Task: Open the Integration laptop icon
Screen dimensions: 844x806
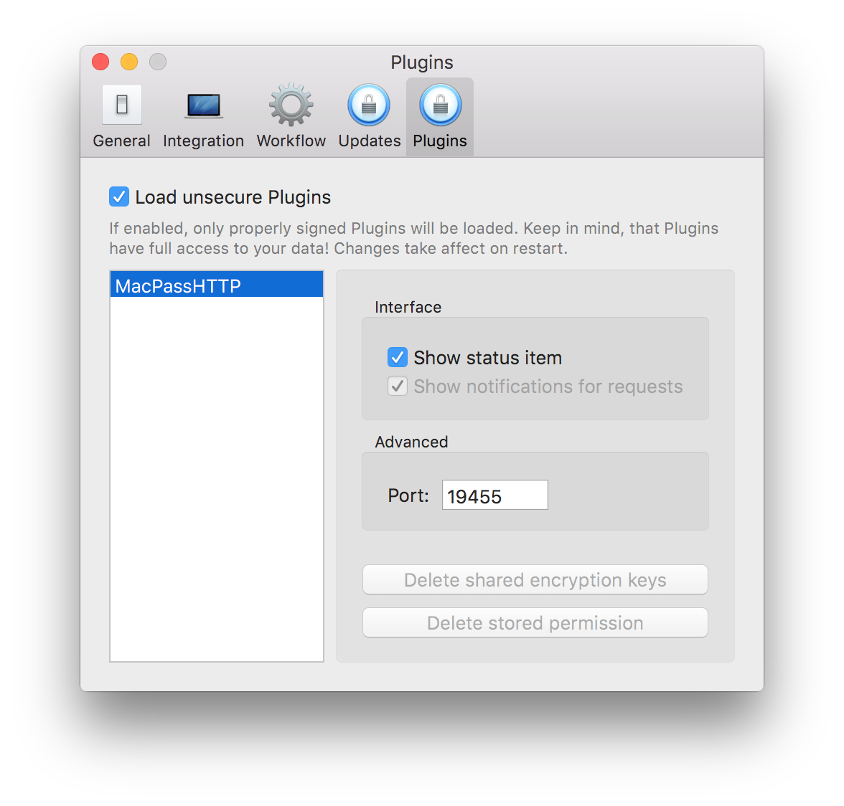Action: (204, 105)
